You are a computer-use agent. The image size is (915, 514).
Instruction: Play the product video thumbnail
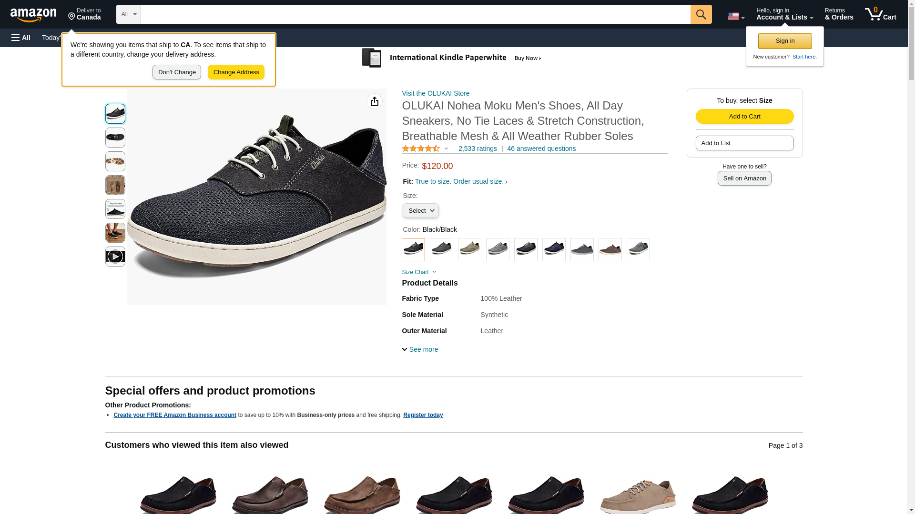(115, 257)
